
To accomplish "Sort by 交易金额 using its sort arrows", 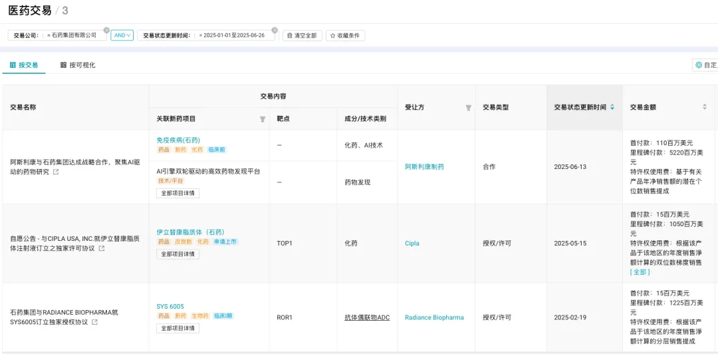I will [705, 107].
